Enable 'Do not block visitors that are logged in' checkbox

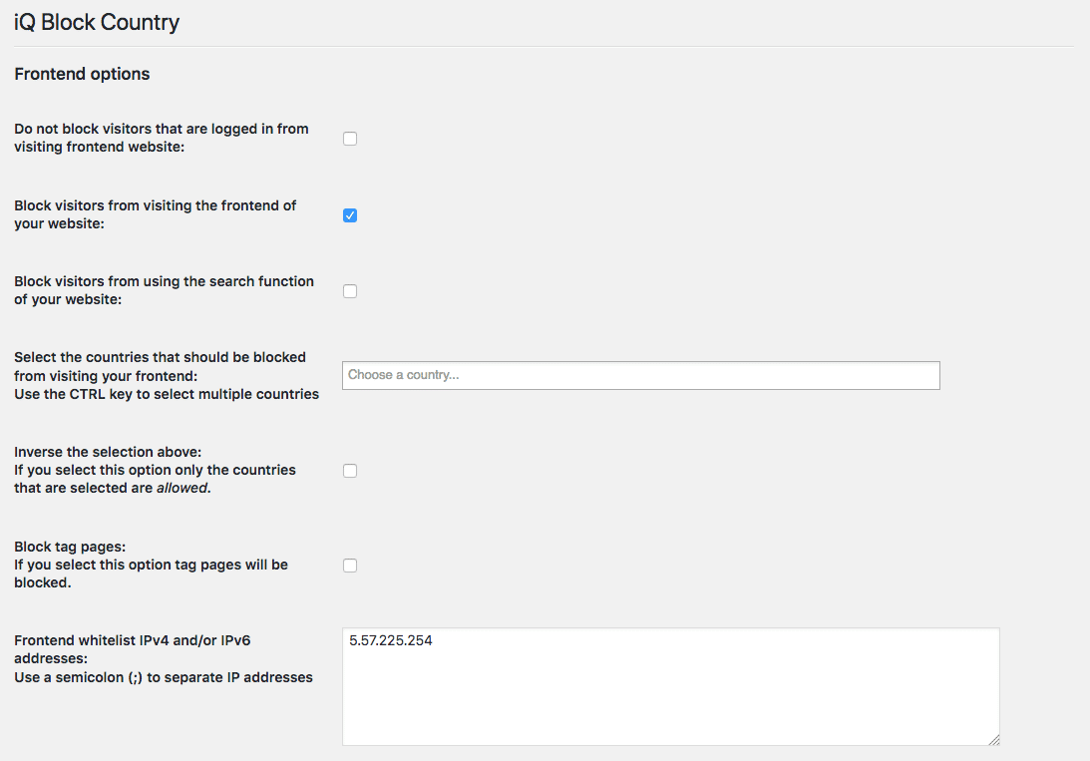click(x=350, y=139)
